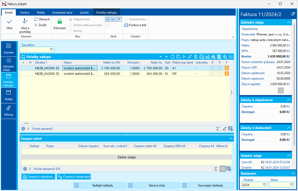Screen dimensions: 298x191
Task: Open the Typ plánu dropdown
Action: tap(52, 50)
